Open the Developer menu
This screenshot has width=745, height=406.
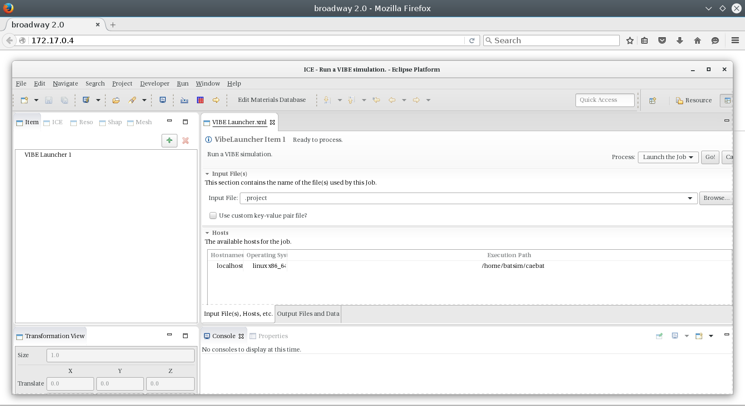click(155, 84)
